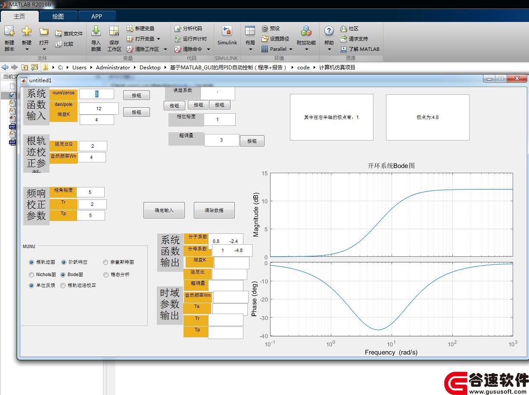Select the 奈奎斯特图 radio button
Screen dimensions: 529x395
click(x=106, y=262)
